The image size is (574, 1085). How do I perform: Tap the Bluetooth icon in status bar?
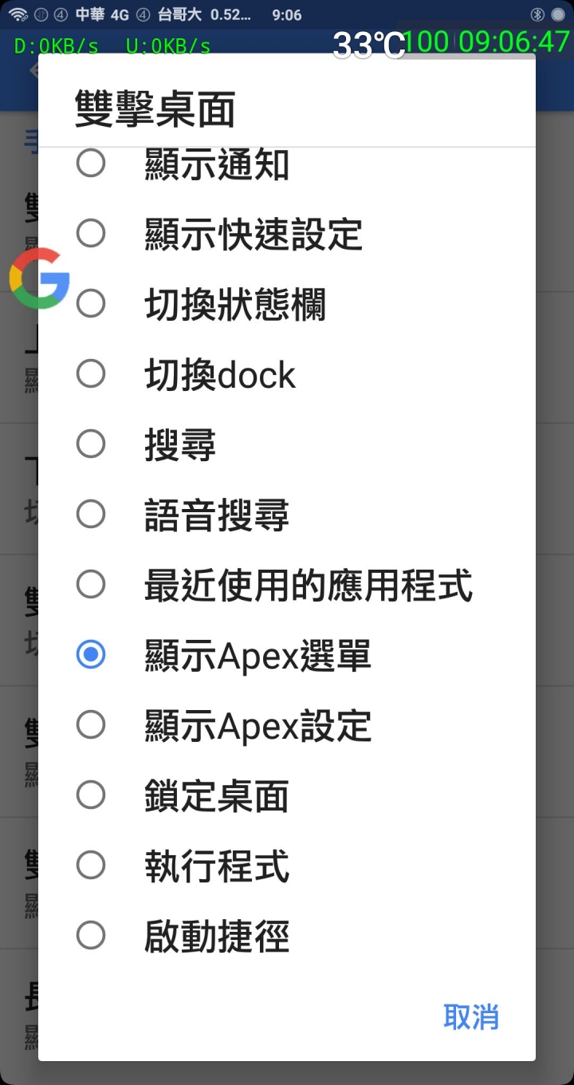point(538,15)
